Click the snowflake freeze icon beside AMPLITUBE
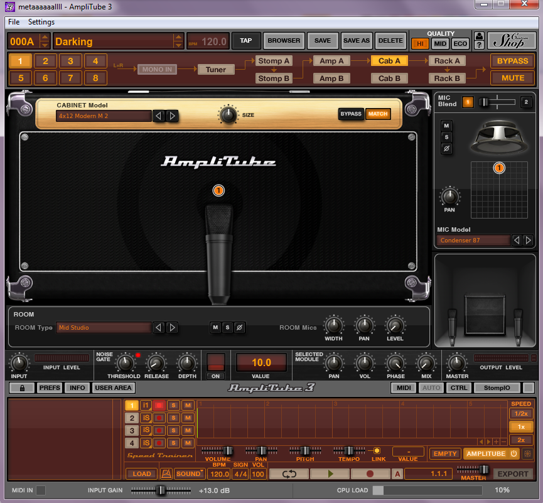 pyautogui.click(x=527, y=453)
